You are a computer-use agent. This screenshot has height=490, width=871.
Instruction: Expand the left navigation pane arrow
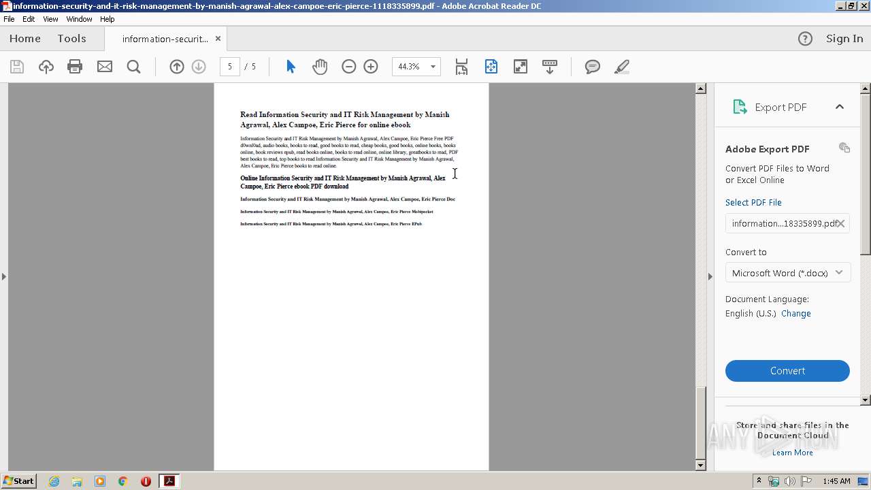(4, 276)
